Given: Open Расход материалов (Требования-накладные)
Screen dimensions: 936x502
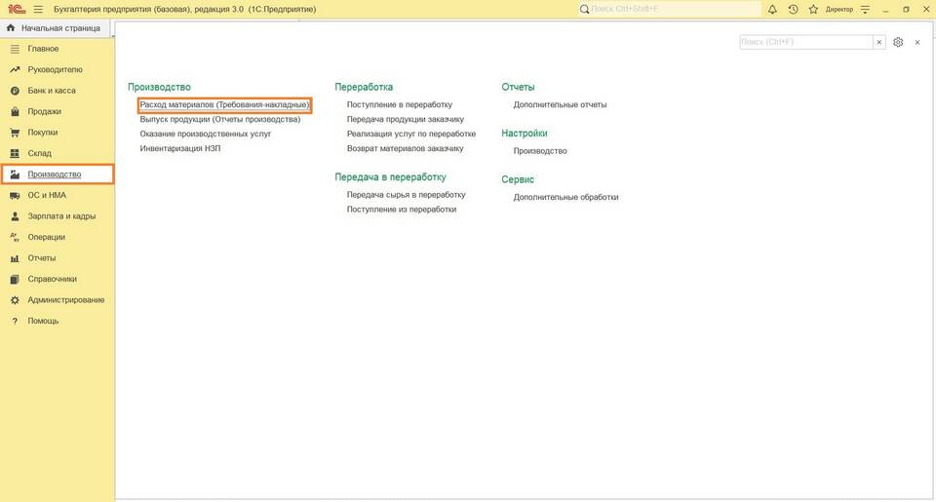Looking at the screenshot, I should (x=224, y=104).
